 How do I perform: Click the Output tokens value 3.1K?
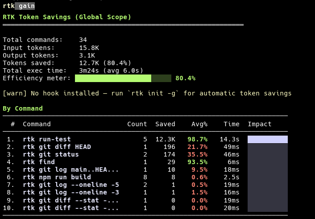point(87,55)
